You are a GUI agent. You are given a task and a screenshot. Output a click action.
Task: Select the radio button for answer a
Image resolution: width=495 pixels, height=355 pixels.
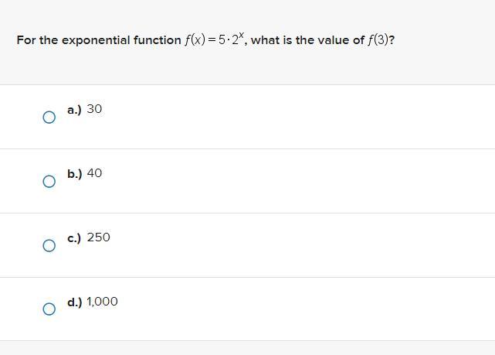click(x=49, y=118)
